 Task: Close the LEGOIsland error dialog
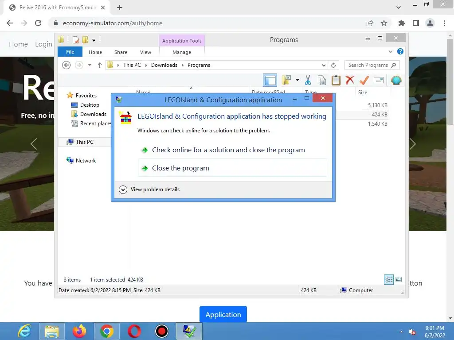pyautogui.click(x=323, y=98)
